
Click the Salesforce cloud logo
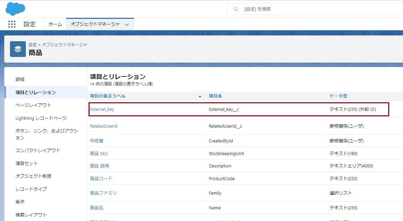click(x=15, y=9)
